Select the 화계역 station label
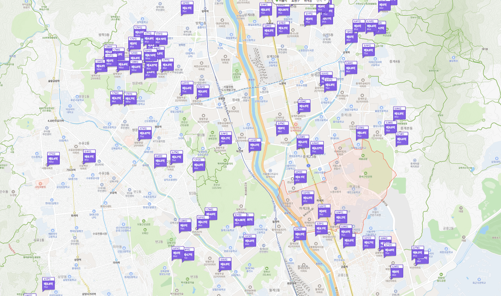The height and width of the screenshot is (296, 501). (74, 216)
